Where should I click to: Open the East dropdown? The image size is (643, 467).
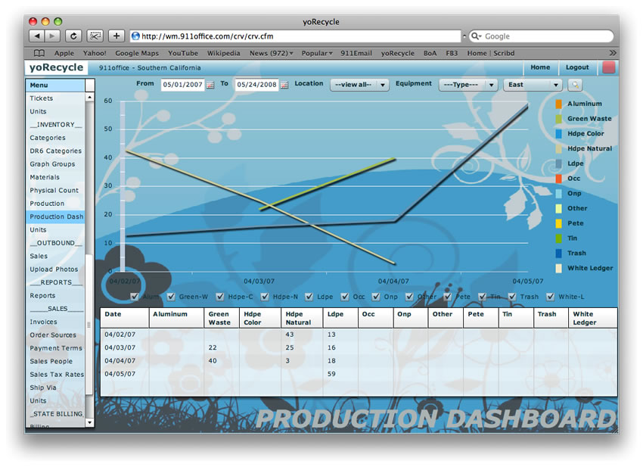(x=533, y=85)
